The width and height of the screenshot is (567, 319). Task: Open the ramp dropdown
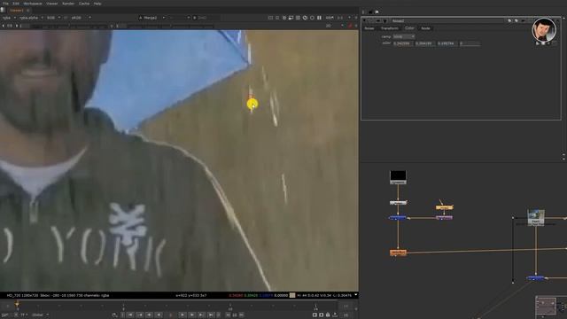tap(404, 36)
